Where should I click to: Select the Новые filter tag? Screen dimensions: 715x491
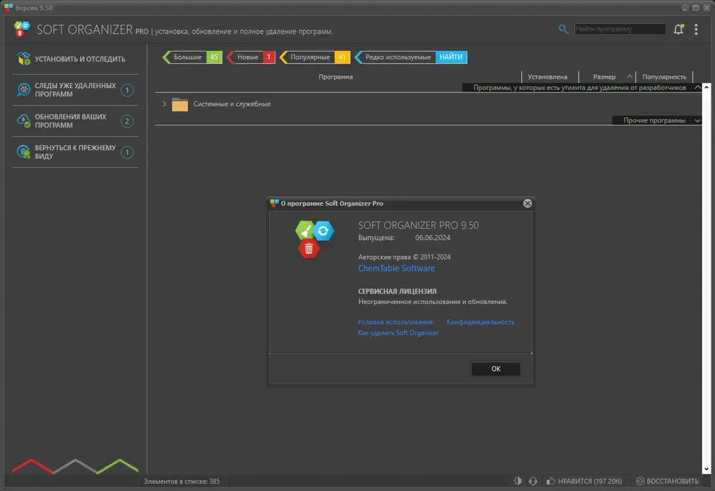coord(251,57)
